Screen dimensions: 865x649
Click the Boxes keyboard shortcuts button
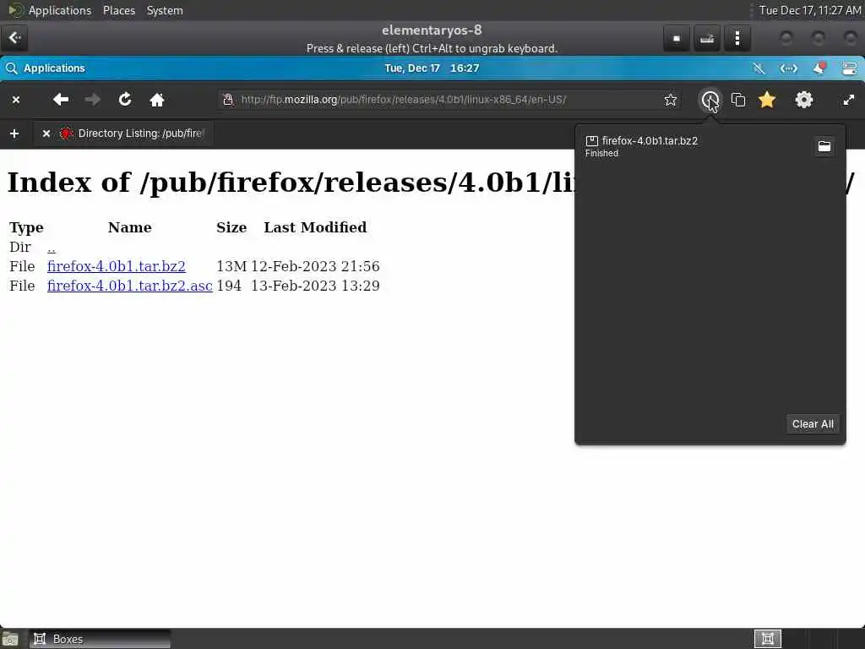707,38
